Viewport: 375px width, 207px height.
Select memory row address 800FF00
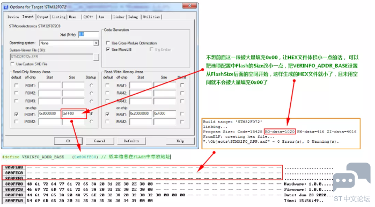coord(14,184)
